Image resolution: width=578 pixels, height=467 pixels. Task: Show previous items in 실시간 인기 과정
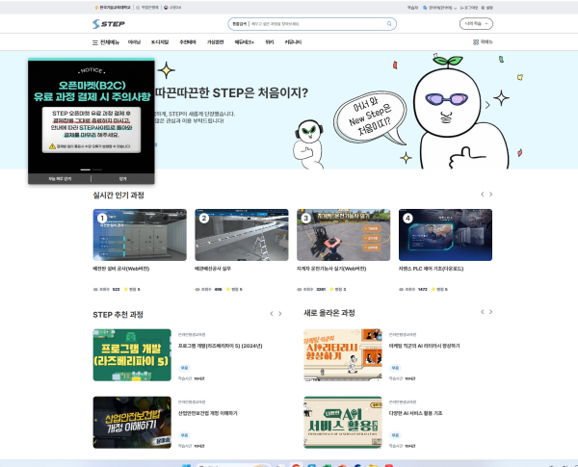(x=483, y=195)
